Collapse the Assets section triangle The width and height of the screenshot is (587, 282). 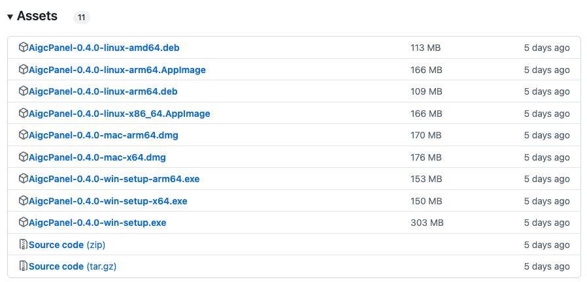[10, 17]
